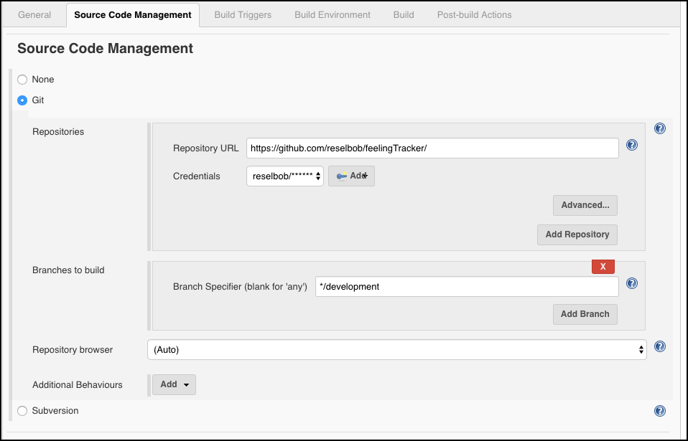This screenshot has width=688, height=441.
Task: Click the Branches to build label
Action: (x=68, y=270)
